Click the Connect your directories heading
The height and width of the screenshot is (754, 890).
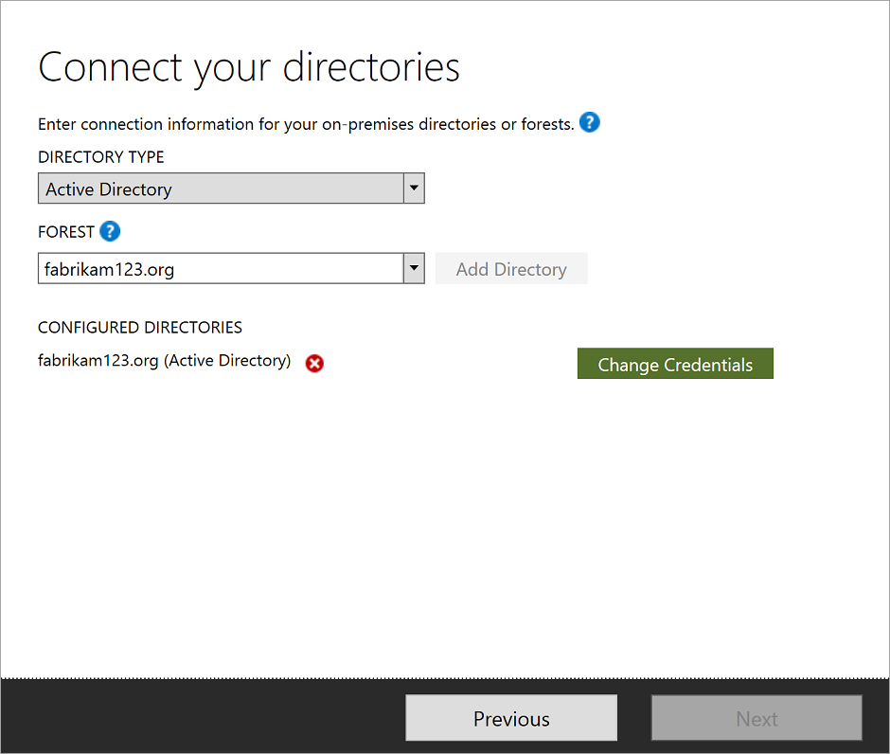pyautogui.click(x=249, y=67)
